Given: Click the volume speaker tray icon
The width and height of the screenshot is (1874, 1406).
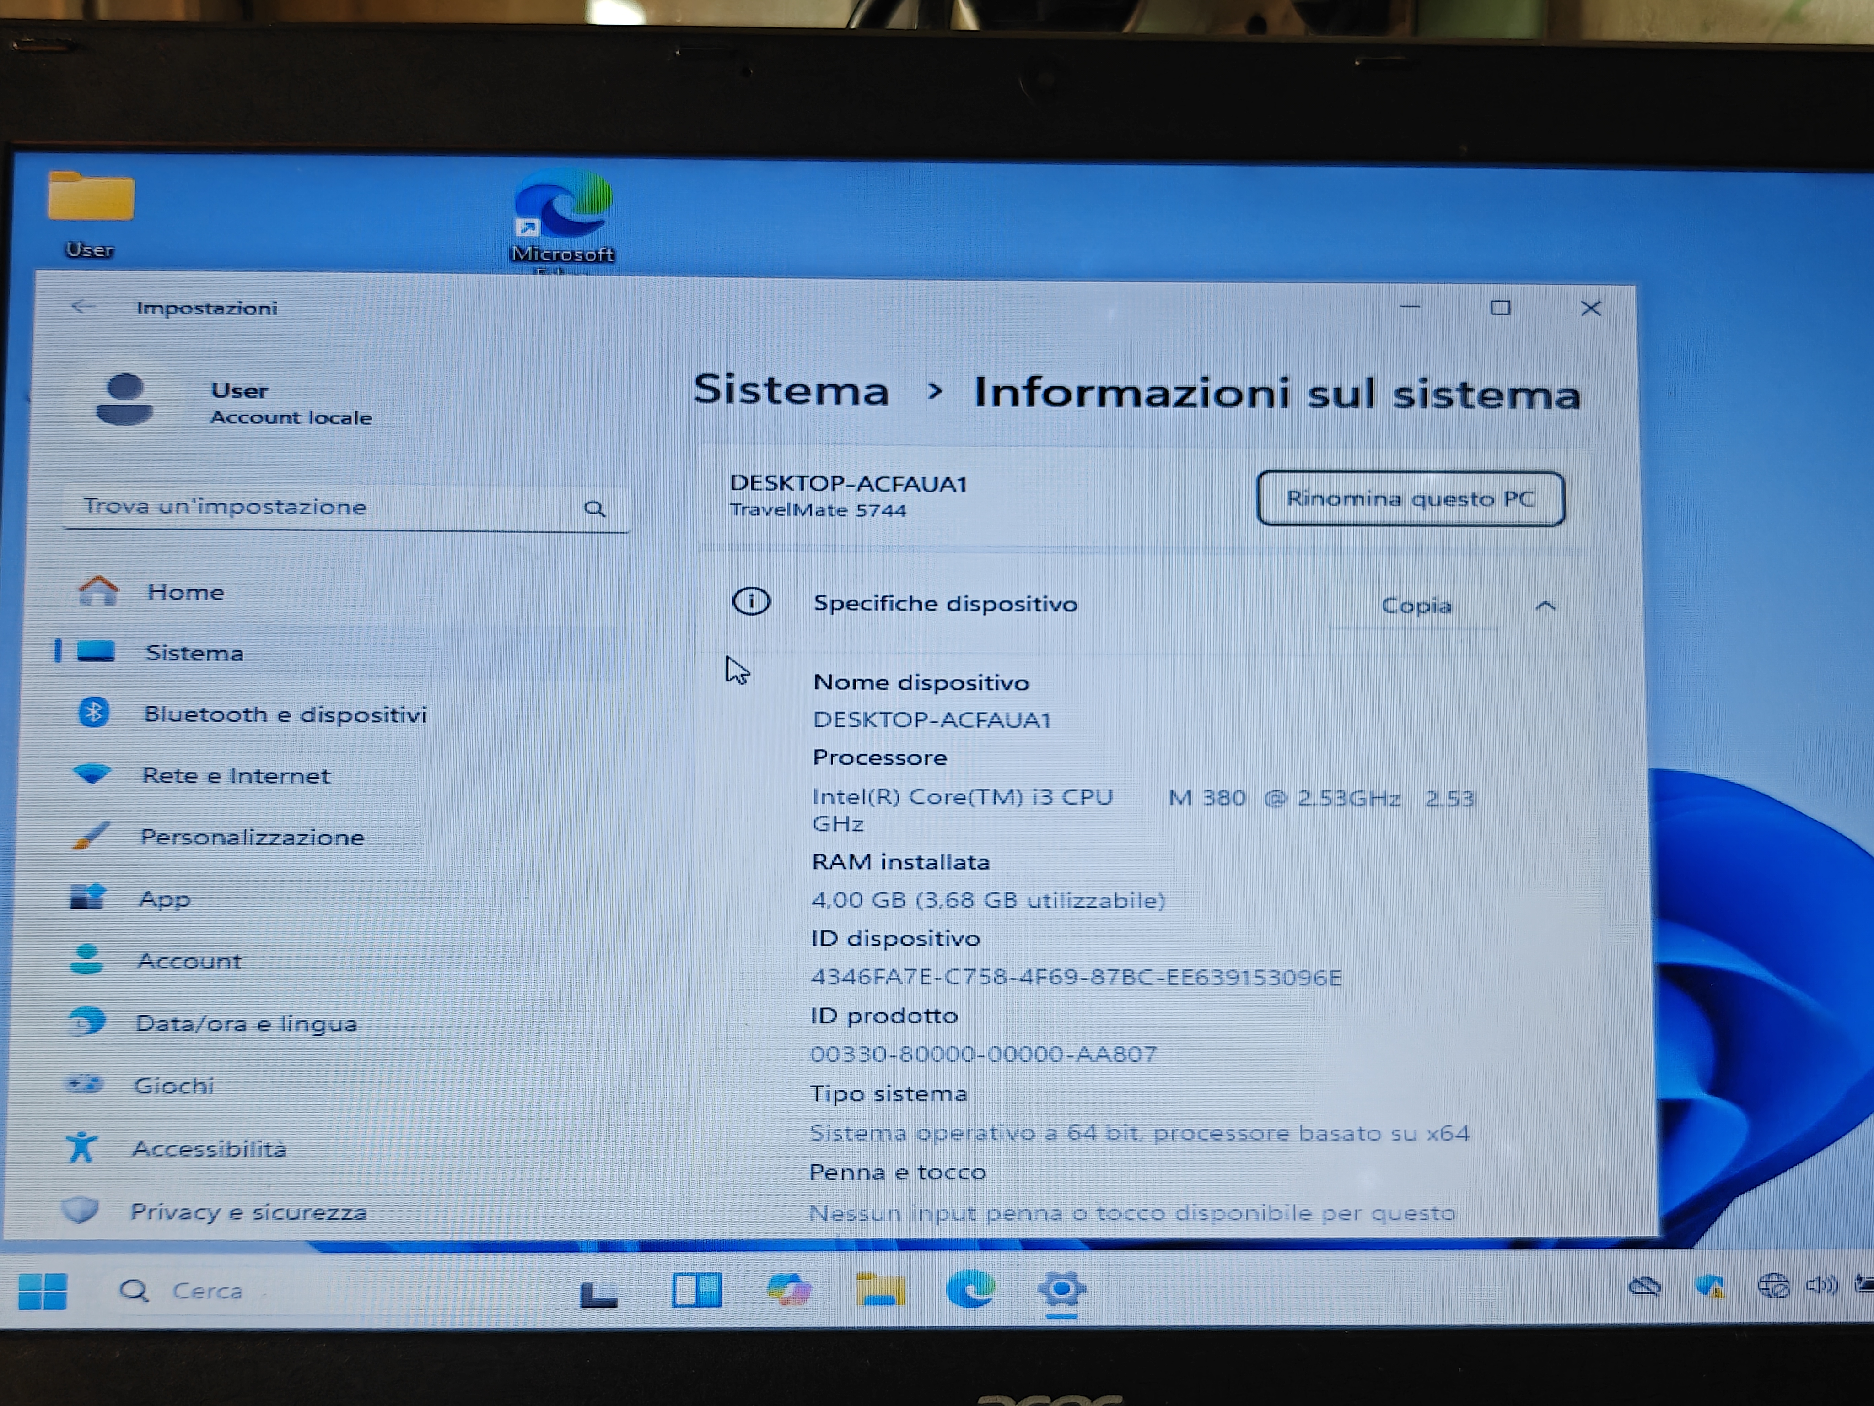Looking at the screenshot, I should pos(1821,1286).
